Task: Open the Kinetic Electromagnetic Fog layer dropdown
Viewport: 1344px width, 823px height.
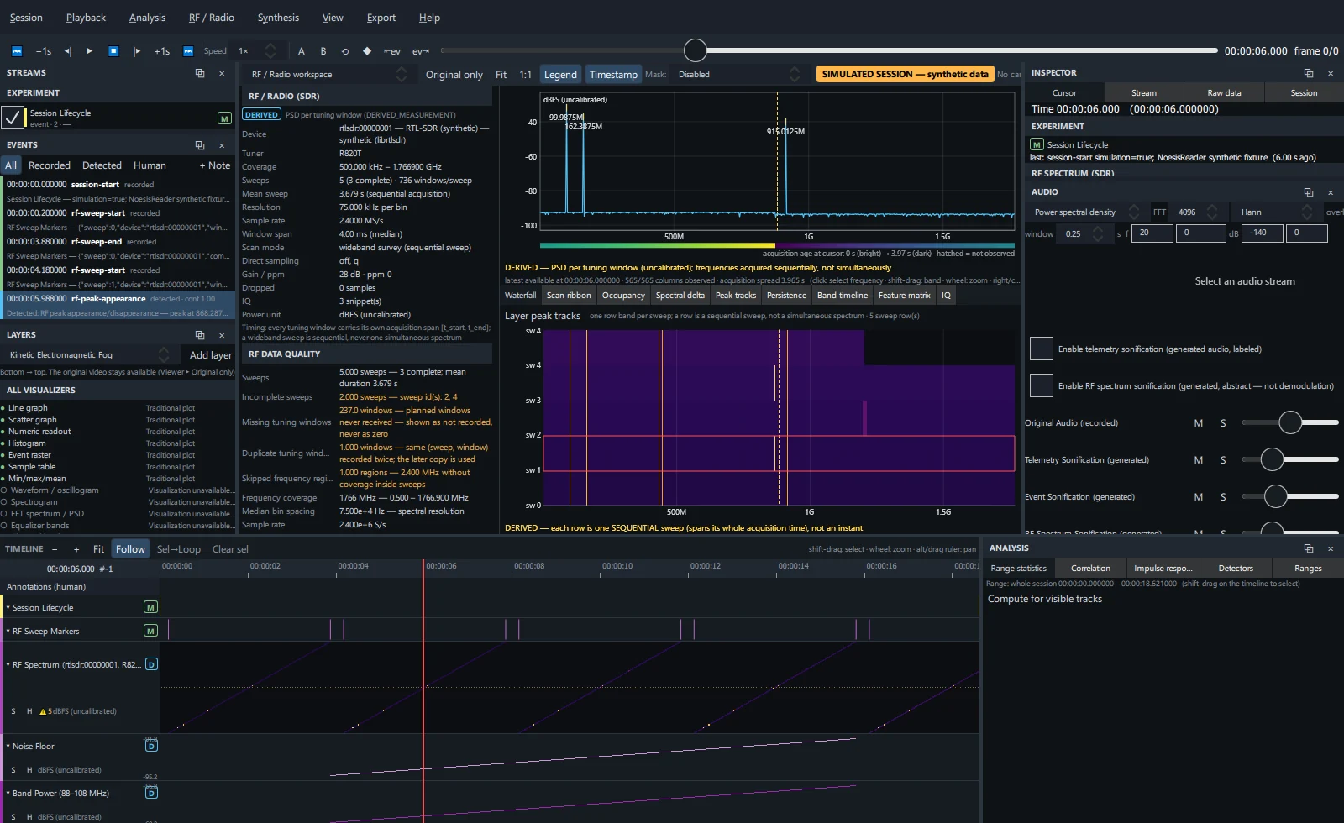Action: [x=88, y=355]
